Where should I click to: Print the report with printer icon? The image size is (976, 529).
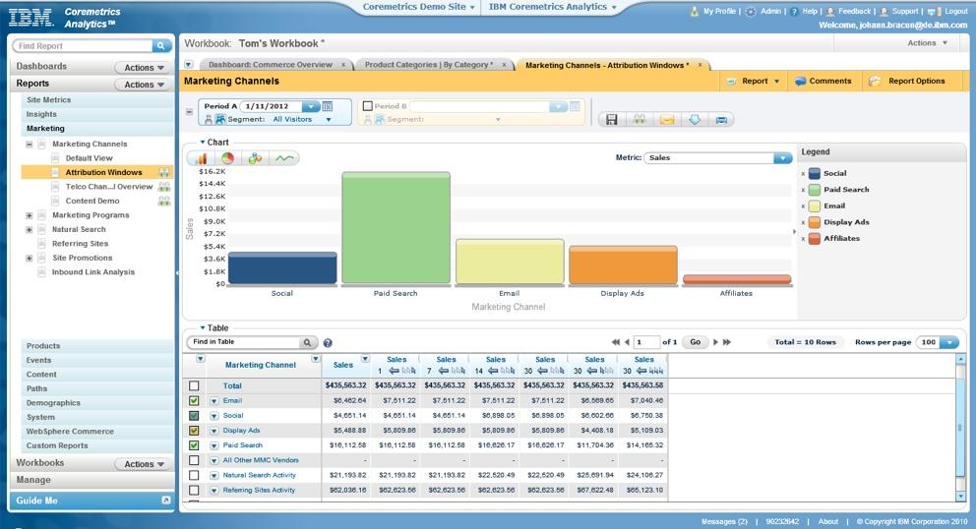tap(721, 120)
